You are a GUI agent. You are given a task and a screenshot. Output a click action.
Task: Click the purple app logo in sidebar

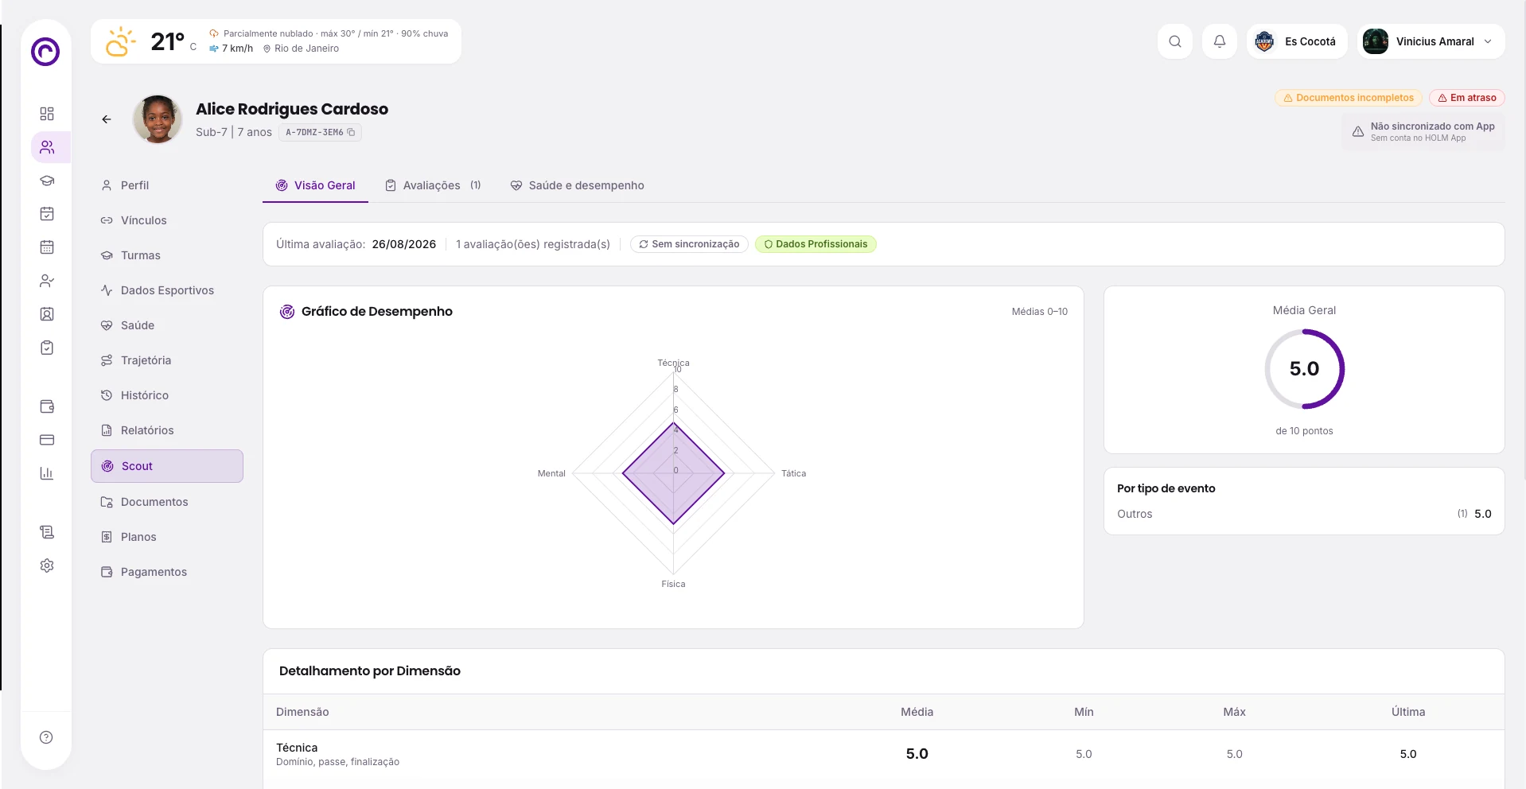[x=45, y=52]
